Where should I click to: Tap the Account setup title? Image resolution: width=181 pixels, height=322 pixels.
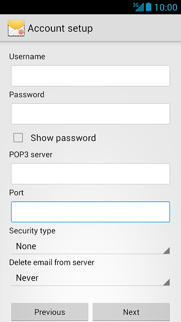(x=60, y=28)
